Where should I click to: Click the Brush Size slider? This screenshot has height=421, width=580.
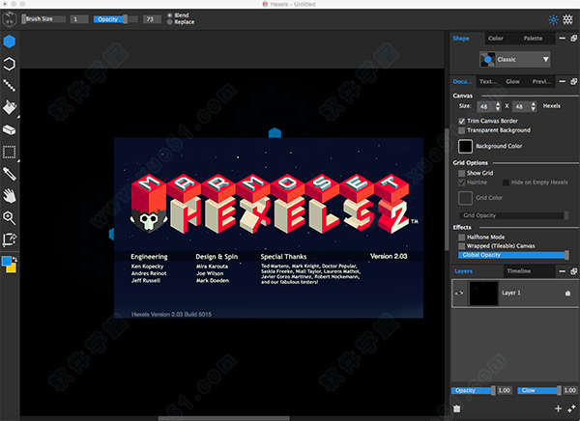43,19
